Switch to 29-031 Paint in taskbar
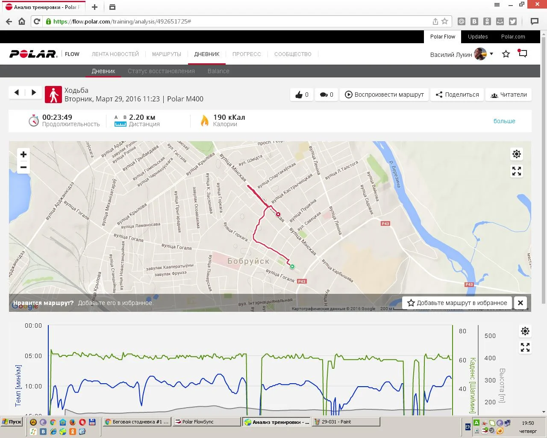This screenshot has height=438, width=547. [346, 422]
